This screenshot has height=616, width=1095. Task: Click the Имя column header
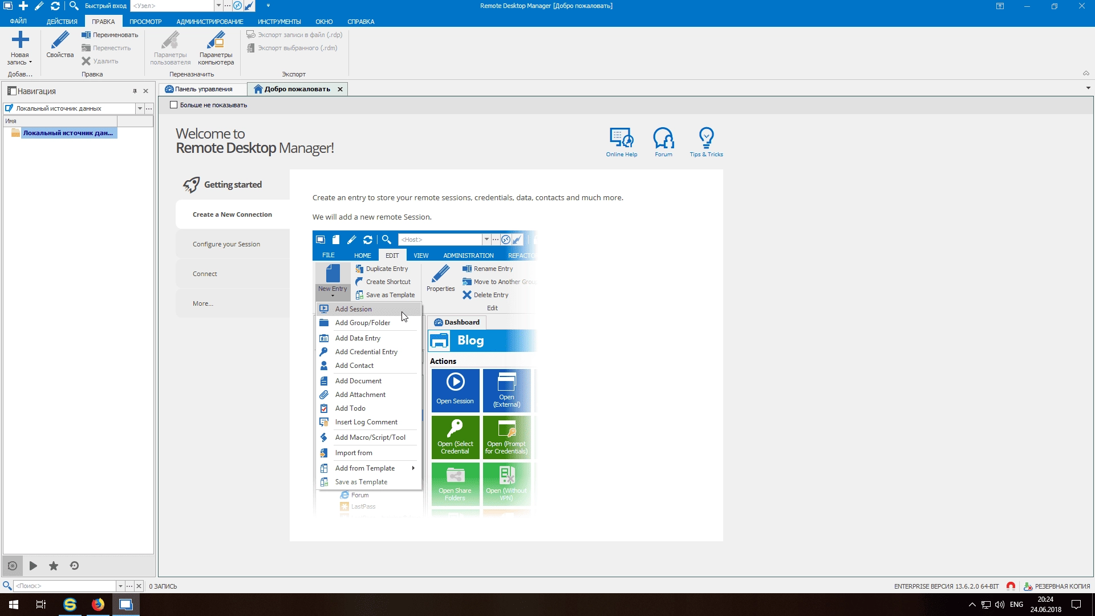(x=60, y=121)
